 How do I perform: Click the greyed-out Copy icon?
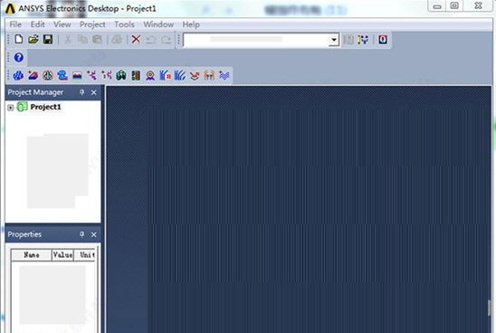coord(82,40)
